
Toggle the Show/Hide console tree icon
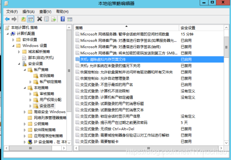point(31,19)
